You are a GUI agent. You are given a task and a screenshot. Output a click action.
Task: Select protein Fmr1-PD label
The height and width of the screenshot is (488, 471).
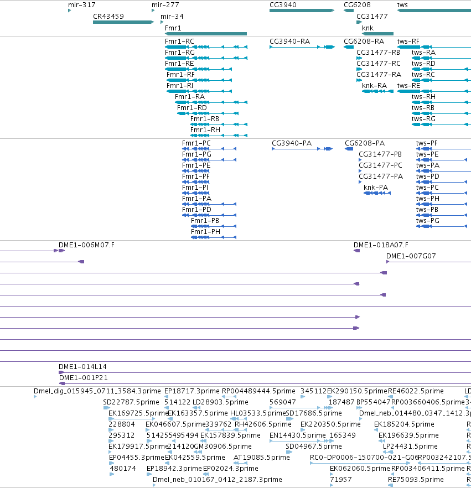[x=196, y=210]
